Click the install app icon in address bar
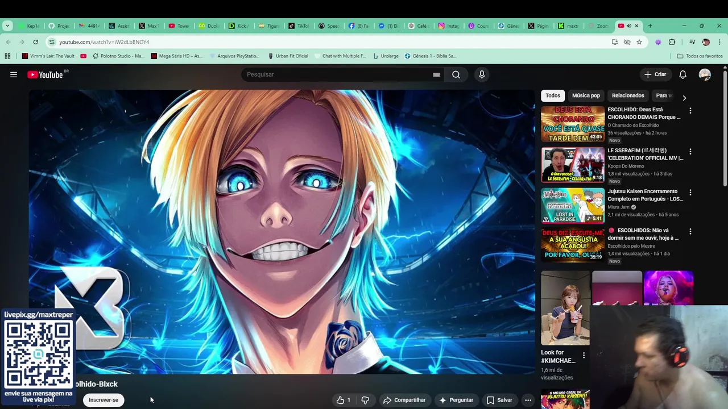The width and height of the screenshot is (728, 409). pos(615,42)
